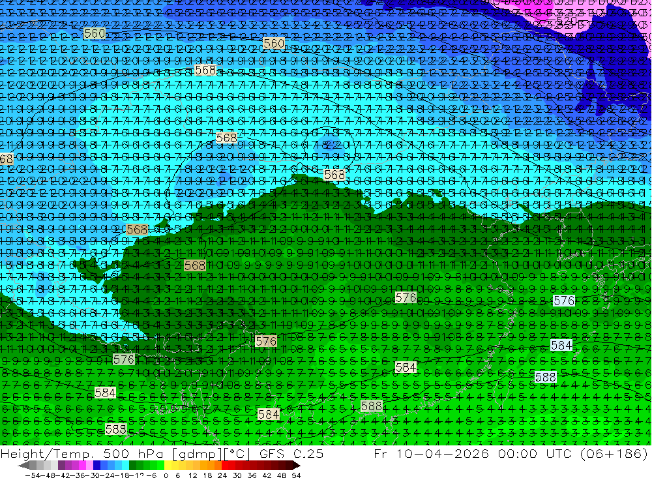Click the '54' value ending the legend
This screenshot has height=478, width=652.
[x=296, y=475]
